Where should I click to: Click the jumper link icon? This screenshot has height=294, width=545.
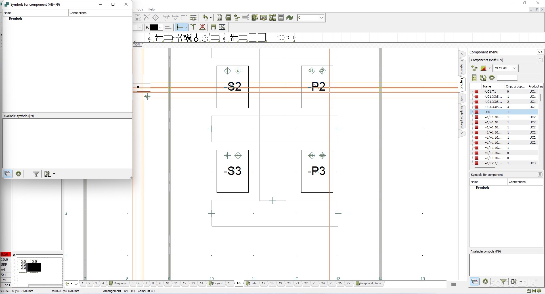(213, 27)
